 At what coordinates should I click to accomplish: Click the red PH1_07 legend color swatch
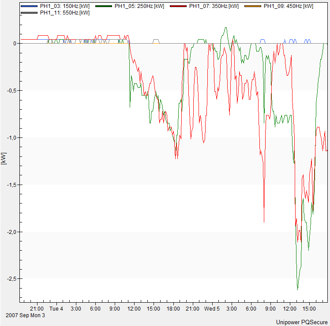click(x=179, y=7)
